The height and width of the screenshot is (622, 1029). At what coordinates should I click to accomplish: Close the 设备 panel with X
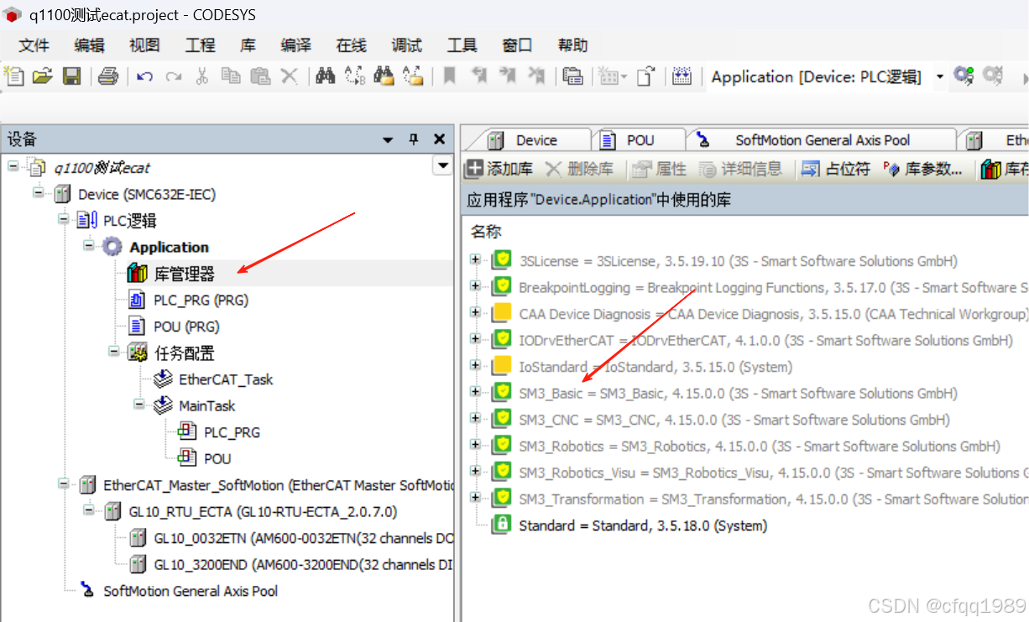[439, 139]
